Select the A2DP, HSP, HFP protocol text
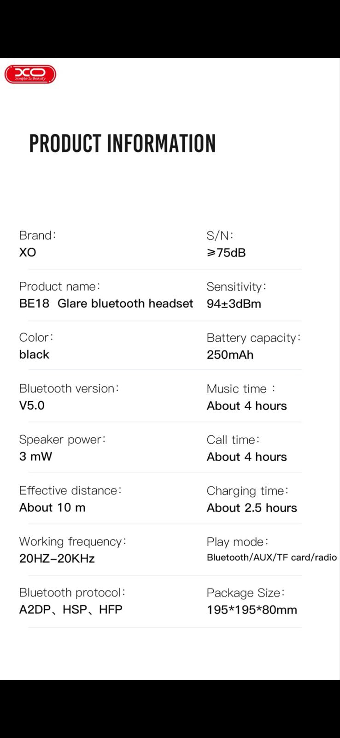340x738 pixels. click(70, 610)
